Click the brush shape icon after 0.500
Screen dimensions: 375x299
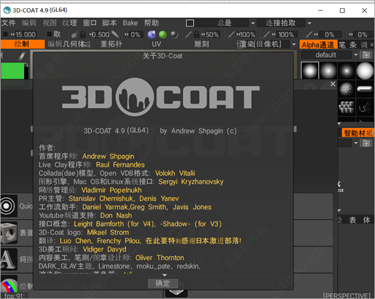[116, 34]
